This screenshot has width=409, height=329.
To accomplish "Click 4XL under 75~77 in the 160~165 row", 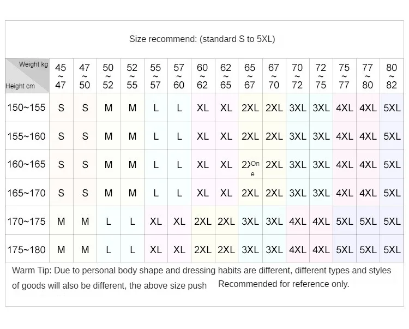I will (x=344, y=165).
